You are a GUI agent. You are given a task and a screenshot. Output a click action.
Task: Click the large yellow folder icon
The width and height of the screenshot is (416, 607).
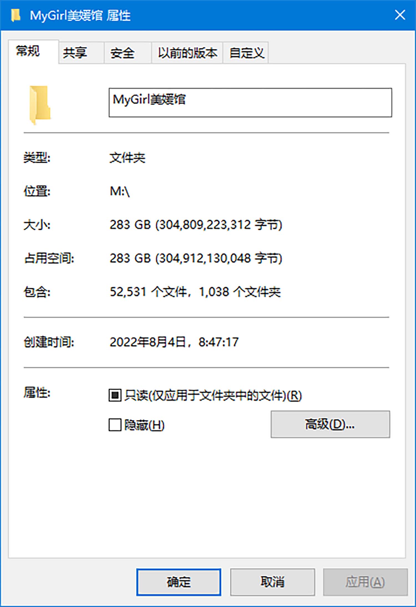40,105
